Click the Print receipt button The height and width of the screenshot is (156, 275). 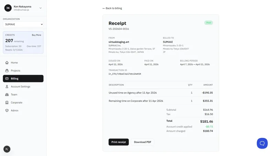(119, 142)
